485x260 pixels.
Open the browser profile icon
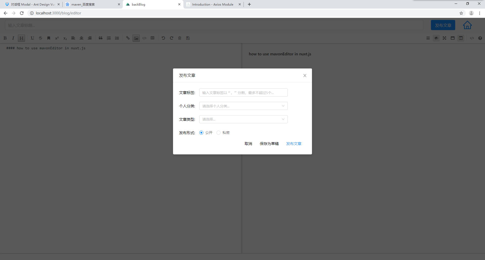coord(471,13)
